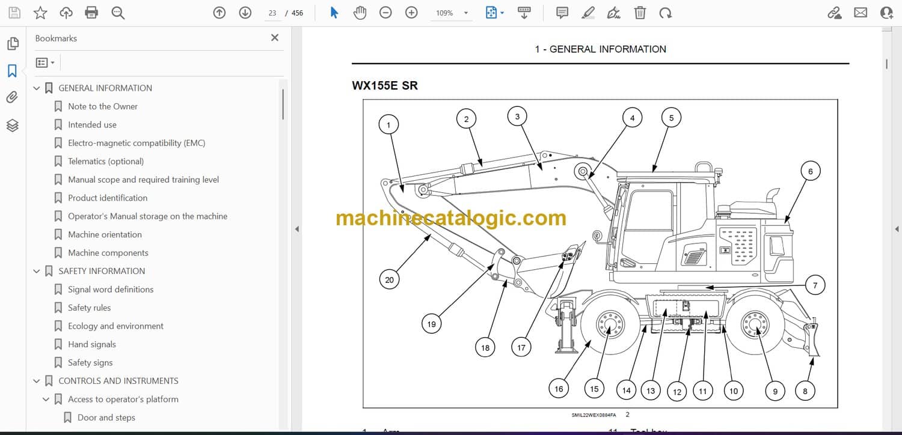Go to the previous page
The width and height of the screenshot is (902, 435).
coord(219,13)
